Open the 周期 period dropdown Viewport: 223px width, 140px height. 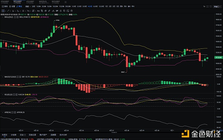28,6
